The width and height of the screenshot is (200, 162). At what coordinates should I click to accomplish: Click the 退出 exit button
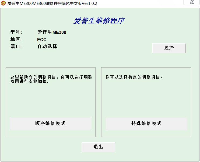pyautogui.click(x=98, y=147)
